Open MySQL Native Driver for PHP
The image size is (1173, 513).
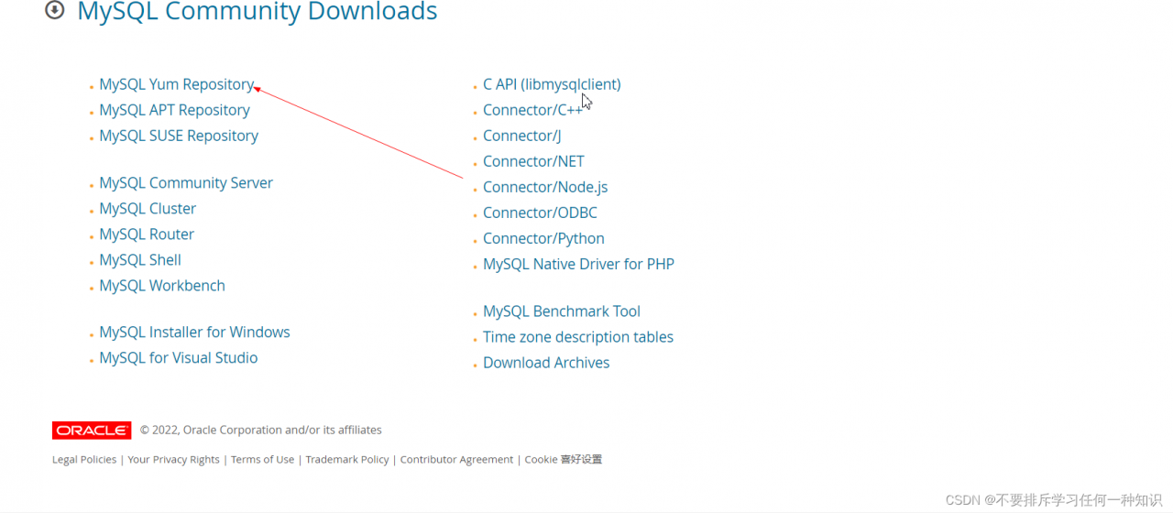(578, 264)
